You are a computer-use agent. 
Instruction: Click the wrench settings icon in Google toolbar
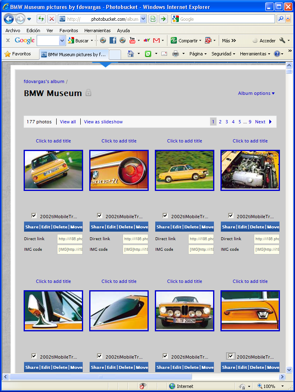pyautogui.click(x=282, y=40)
